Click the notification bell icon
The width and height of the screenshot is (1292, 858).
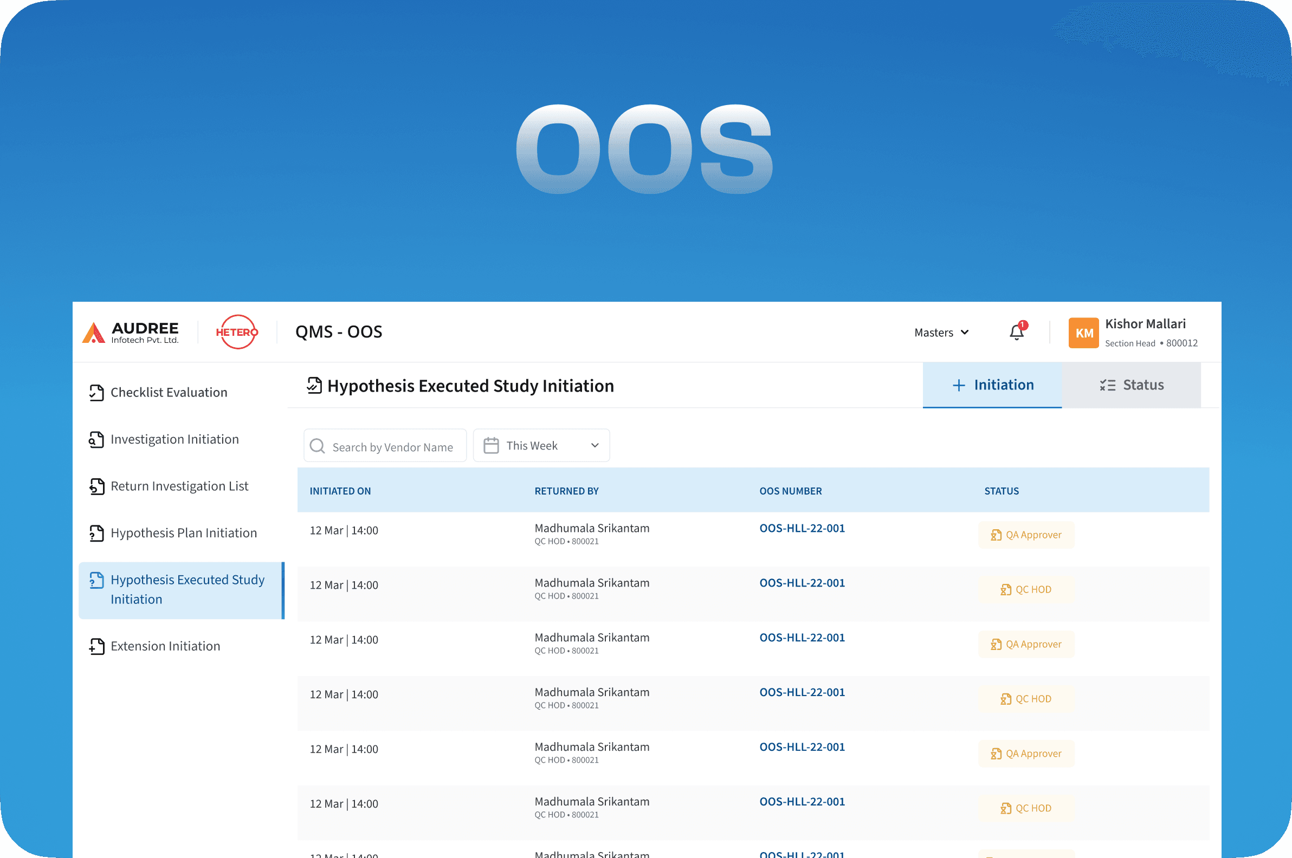click(1016, 332)
